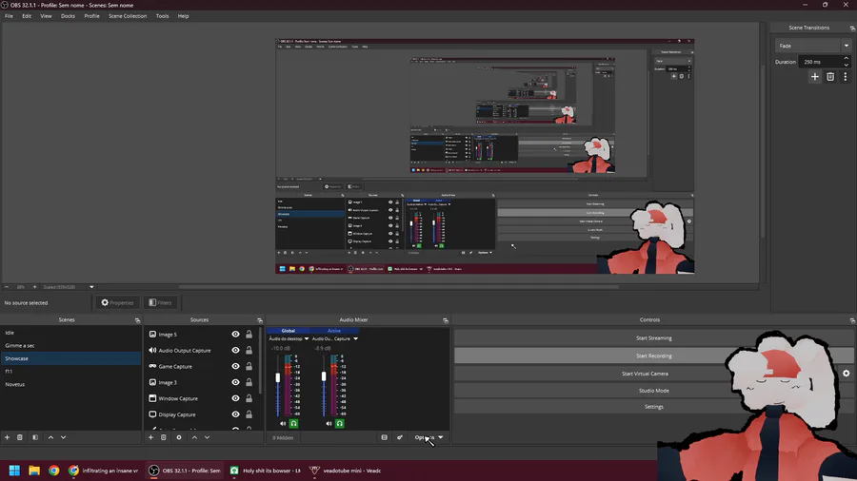
Task: Remove selected scene with trash icon
Action: (x=20, y=437)
